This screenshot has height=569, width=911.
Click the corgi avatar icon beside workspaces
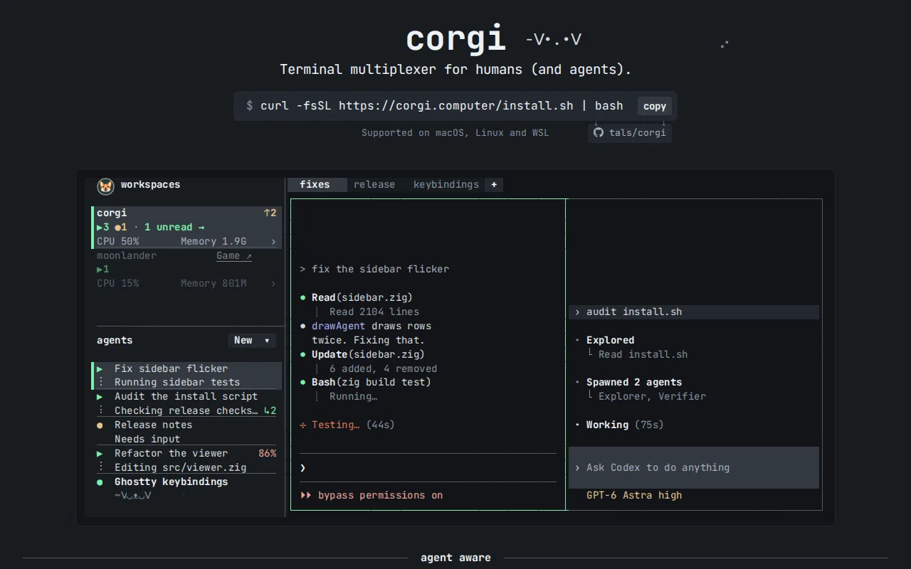(x=106, y=186)
